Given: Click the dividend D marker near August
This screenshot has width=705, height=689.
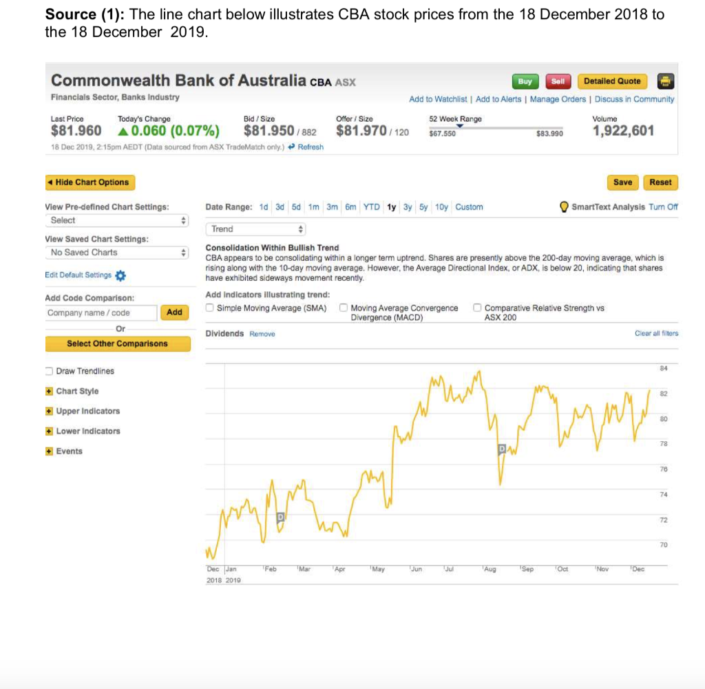Looking at the screenshot, I should 503,449.
